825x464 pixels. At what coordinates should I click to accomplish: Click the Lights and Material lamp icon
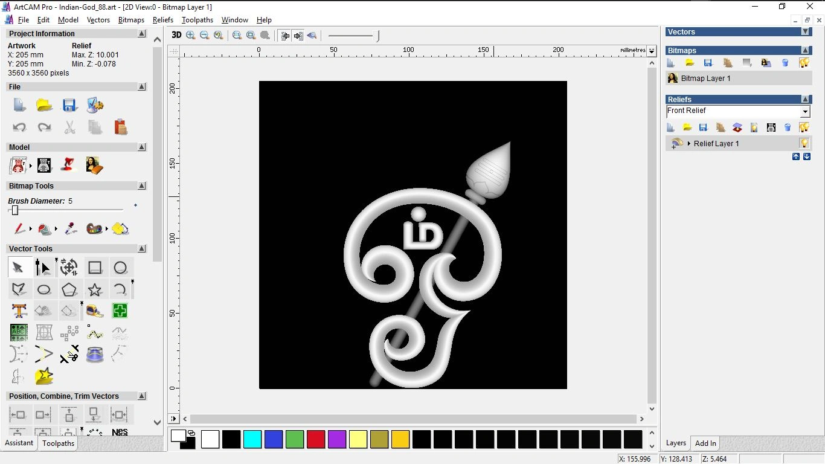(68, 165)
